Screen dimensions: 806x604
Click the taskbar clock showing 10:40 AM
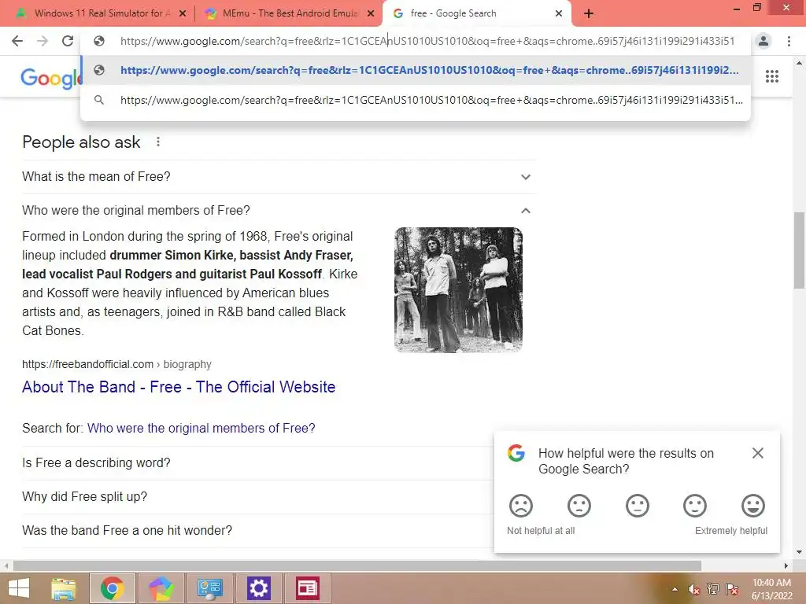coord(771,589)
